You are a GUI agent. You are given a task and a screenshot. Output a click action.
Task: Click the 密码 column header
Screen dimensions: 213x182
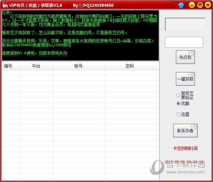[132, 66]
